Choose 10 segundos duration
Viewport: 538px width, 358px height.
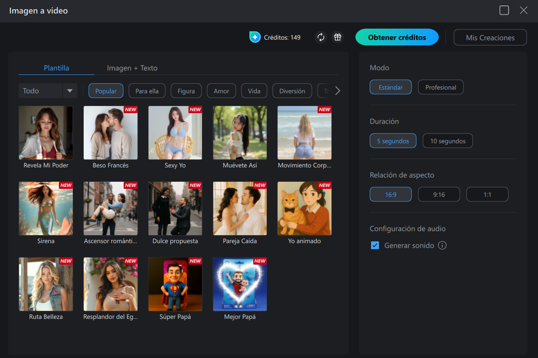click(448, 141)
